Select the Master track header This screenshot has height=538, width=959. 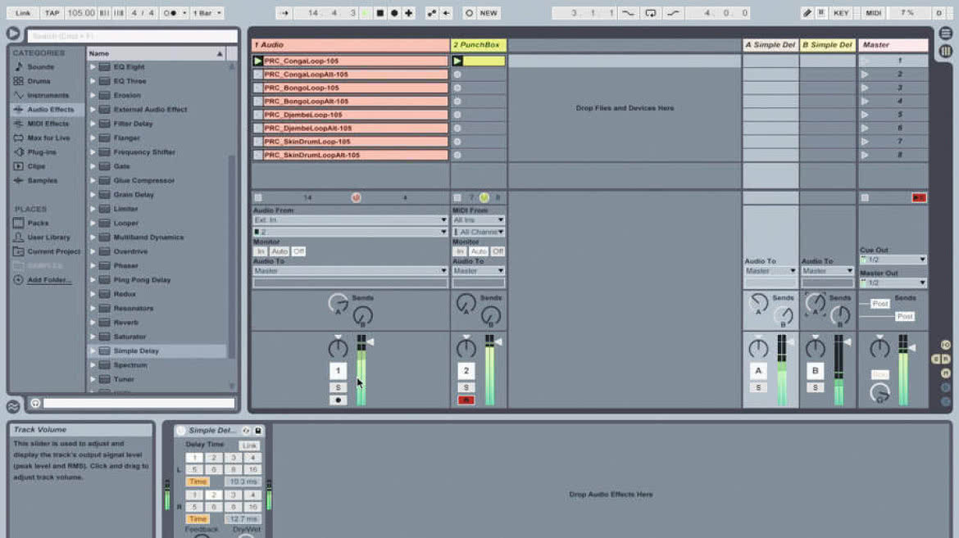click(x=893, y=45)
